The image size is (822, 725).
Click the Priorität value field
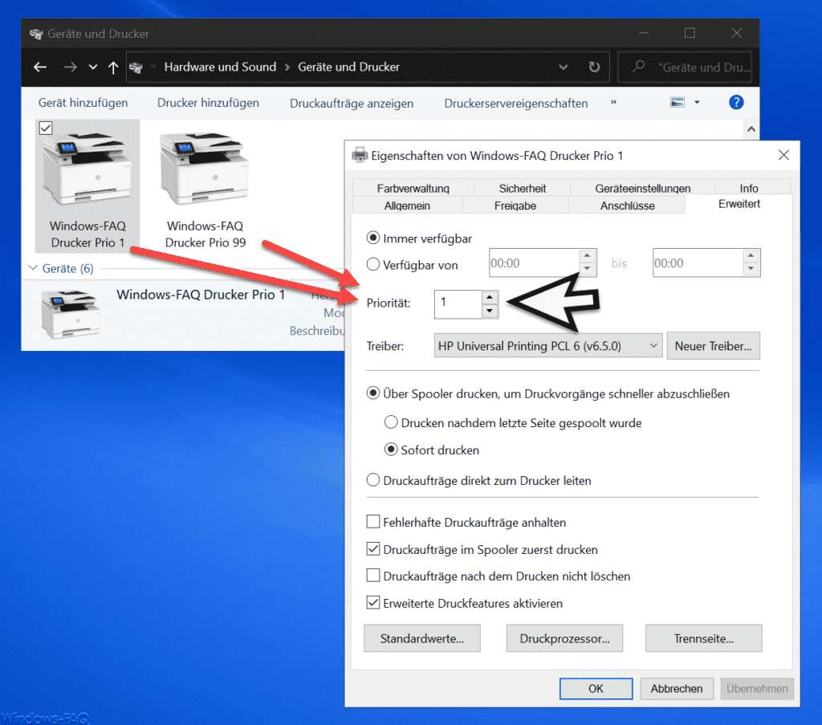[458, 303]
